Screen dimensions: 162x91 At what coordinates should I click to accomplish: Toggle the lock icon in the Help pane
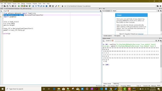click(158, 11)
